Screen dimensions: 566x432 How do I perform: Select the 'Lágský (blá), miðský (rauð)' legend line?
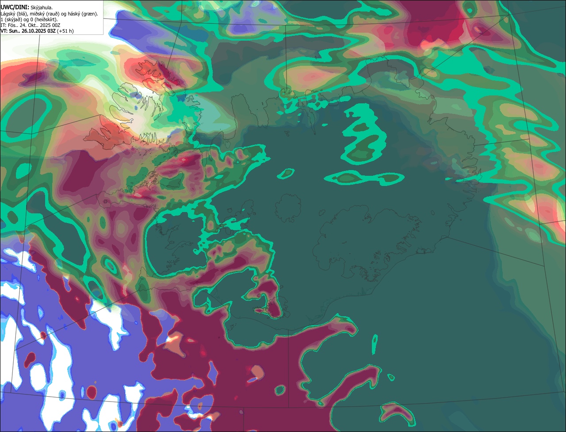pyautogui.click(x=49, y=14)
